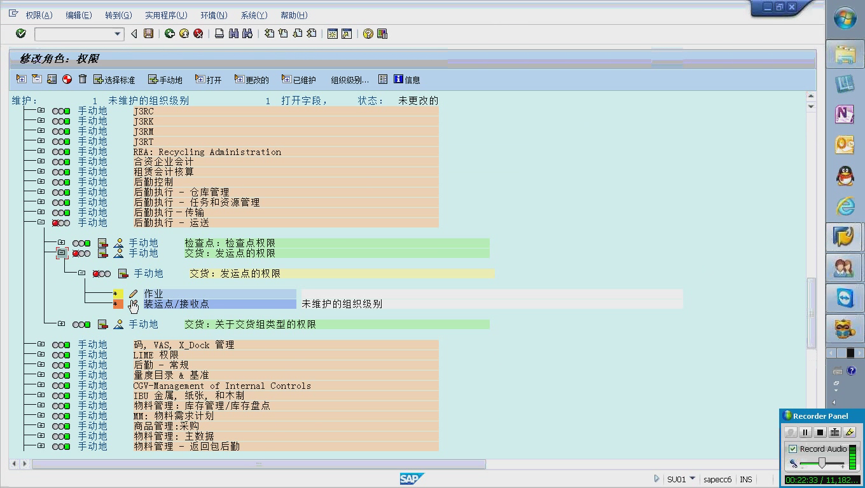
Task: Click the legend icon before 信息
Action: (x=383, y=79)
